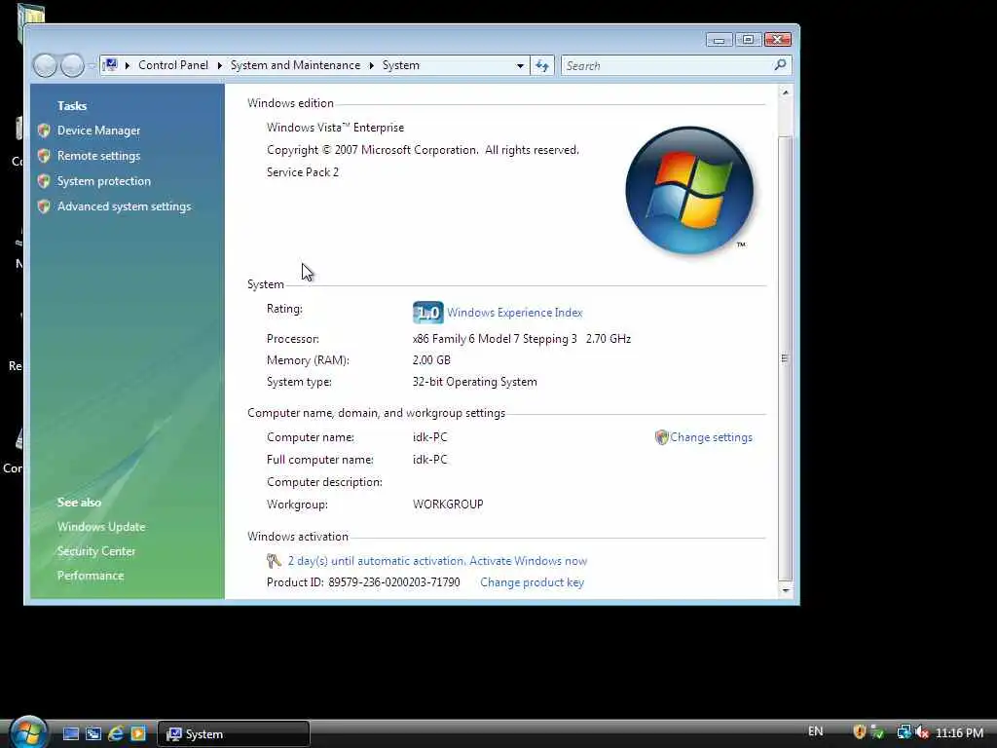The width and height of the screenshot is (997, 748).
Task: Click the 2.00 GB memory value
Action: [x=431, y=360]
